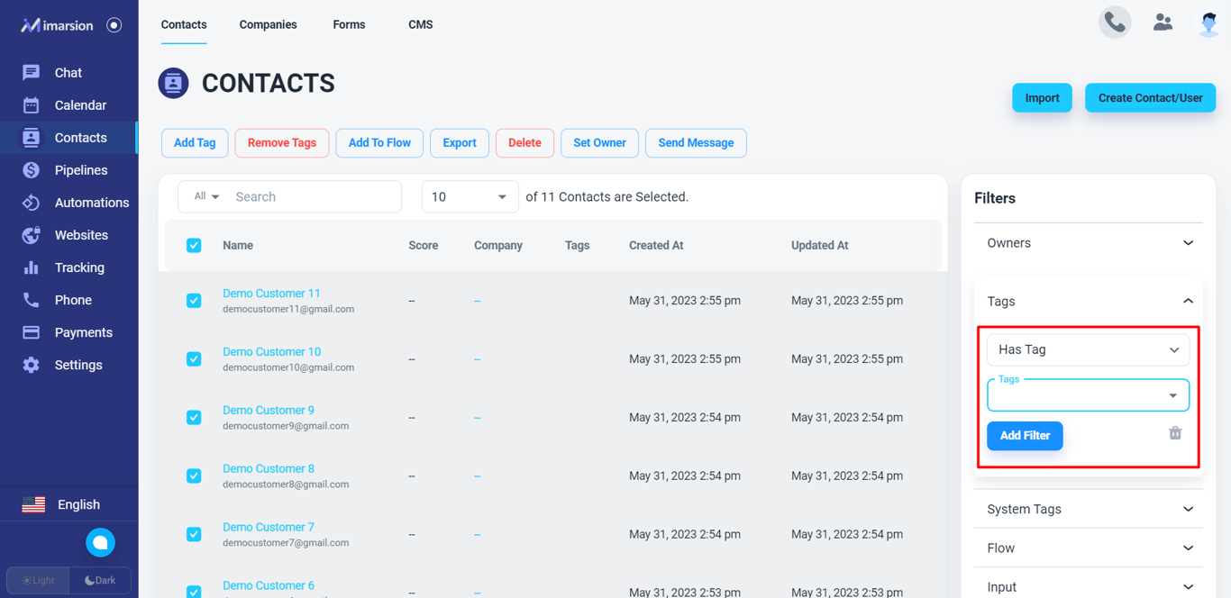
Task: Click into the contacts Search field
Action: pyautogui.click(x=314, y=197)
